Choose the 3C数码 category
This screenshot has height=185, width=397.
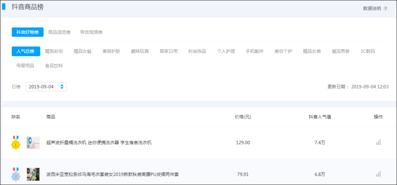[x=368, y=51]
